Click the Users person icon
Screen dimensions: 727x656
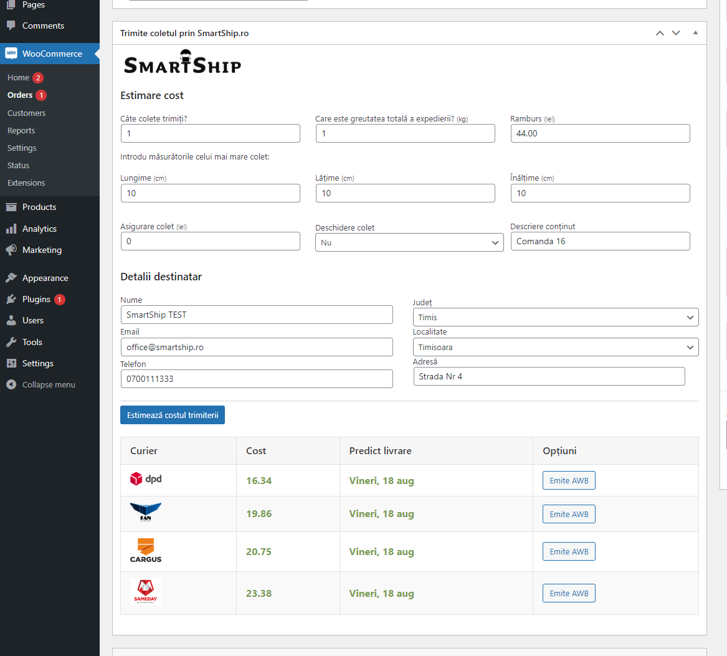tap(11, 320)
